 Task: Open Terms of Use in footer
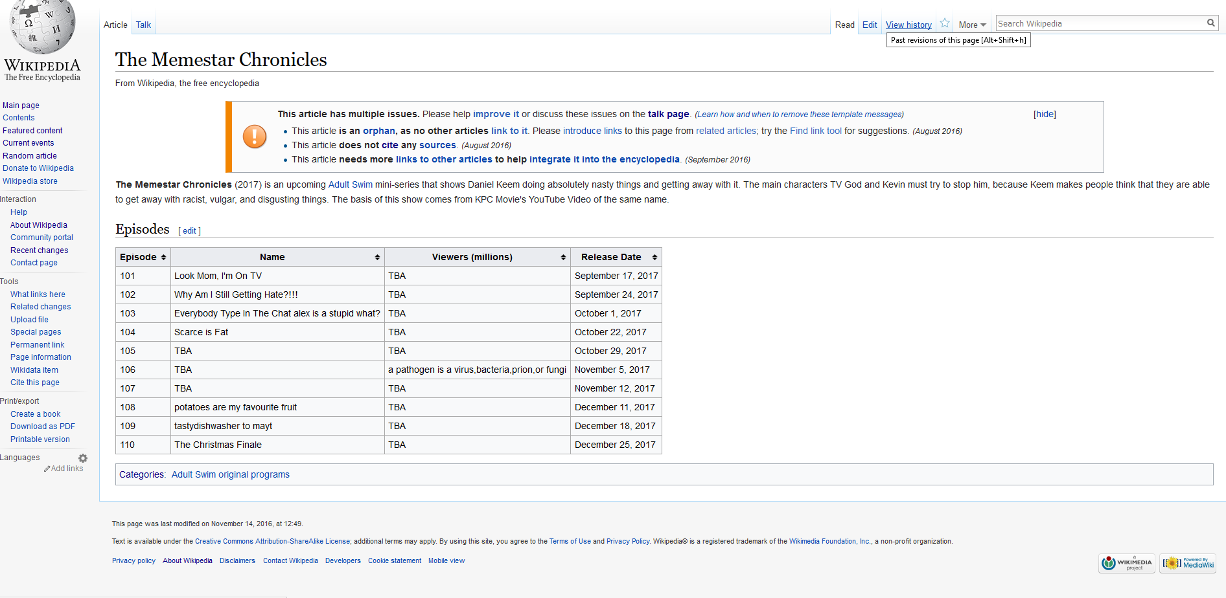(570, 541)
